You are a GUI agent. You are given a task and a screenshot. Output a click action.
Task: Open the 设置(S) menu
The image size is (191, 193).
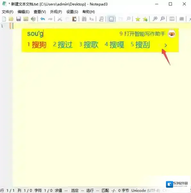coord(72,12)
